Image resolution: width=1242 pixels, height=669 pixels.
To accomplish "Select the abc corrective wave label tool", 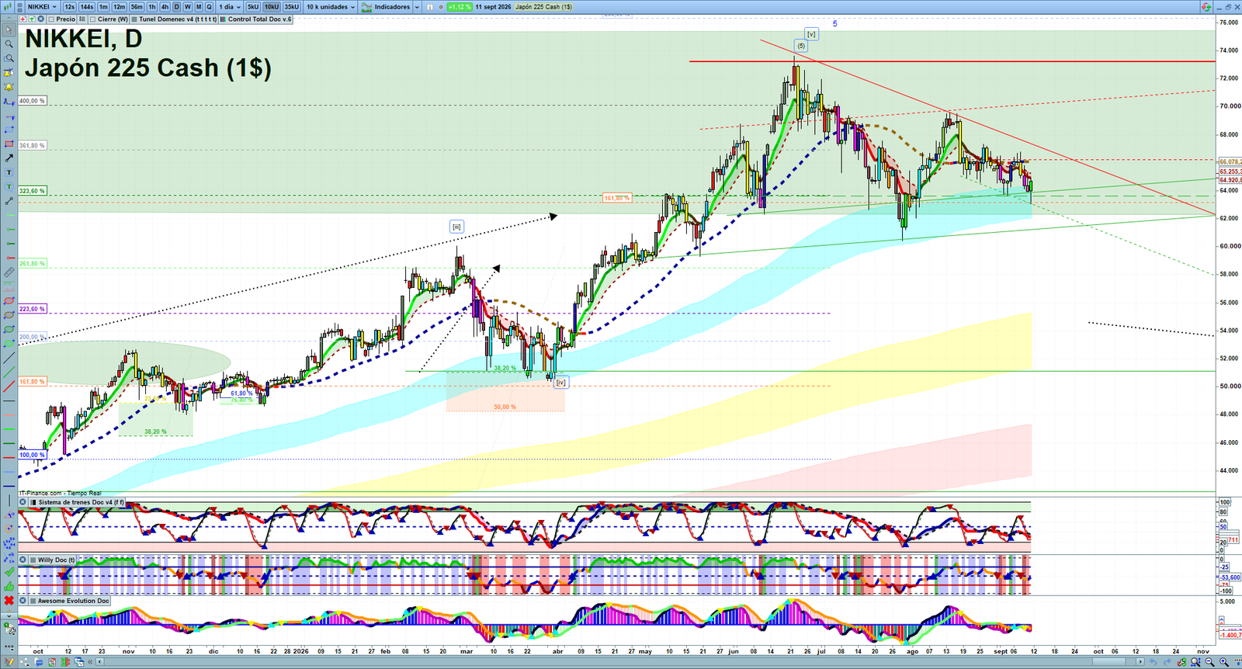I will pos(9,558).
